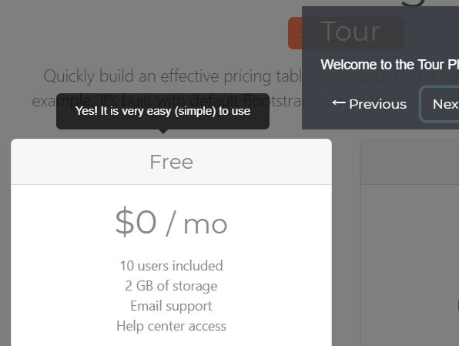Click the dimmed second pricing card body
The width and height of the screenshot is (459, 346).
click(410, 265)
